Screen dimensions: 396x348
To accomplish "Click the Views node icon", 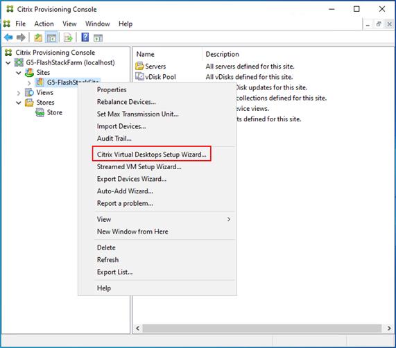I will 29,92.
